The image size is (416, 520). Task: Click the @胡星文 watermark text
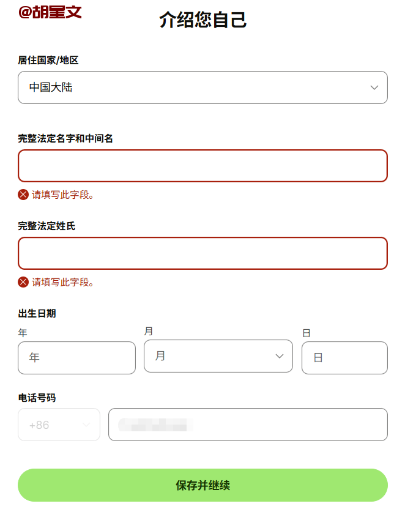[x=50, y=12]
